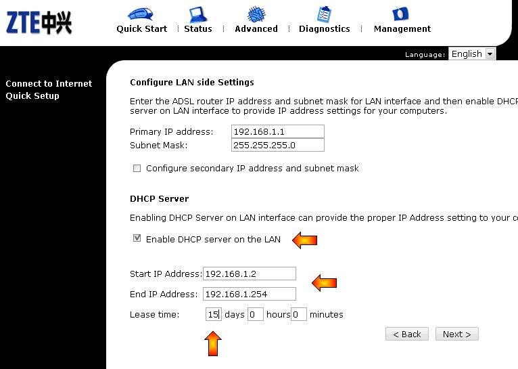Click the Lease time label
Screen dimensions: 518x369
click(x=154, y=314)
